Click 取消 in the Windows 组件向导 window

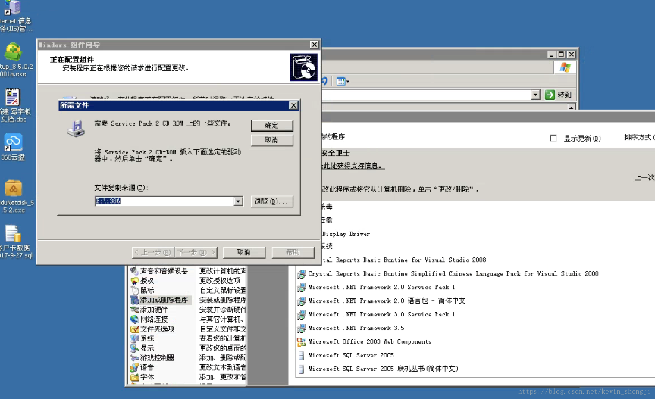pyautogui.click(x=244, y=252)
